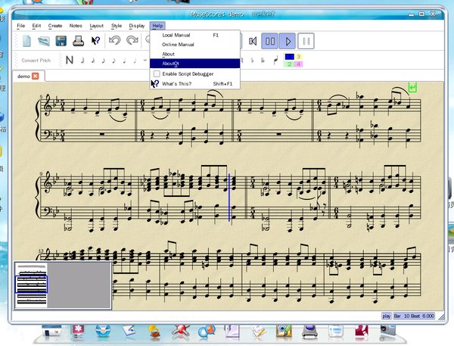Click the Print icon in the toolbar

[x=79, y=41]
